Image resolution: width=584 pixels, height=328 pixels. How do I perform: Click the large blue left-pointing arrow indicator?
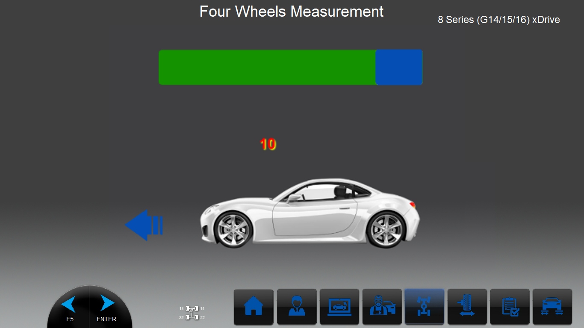click(144, 225)
